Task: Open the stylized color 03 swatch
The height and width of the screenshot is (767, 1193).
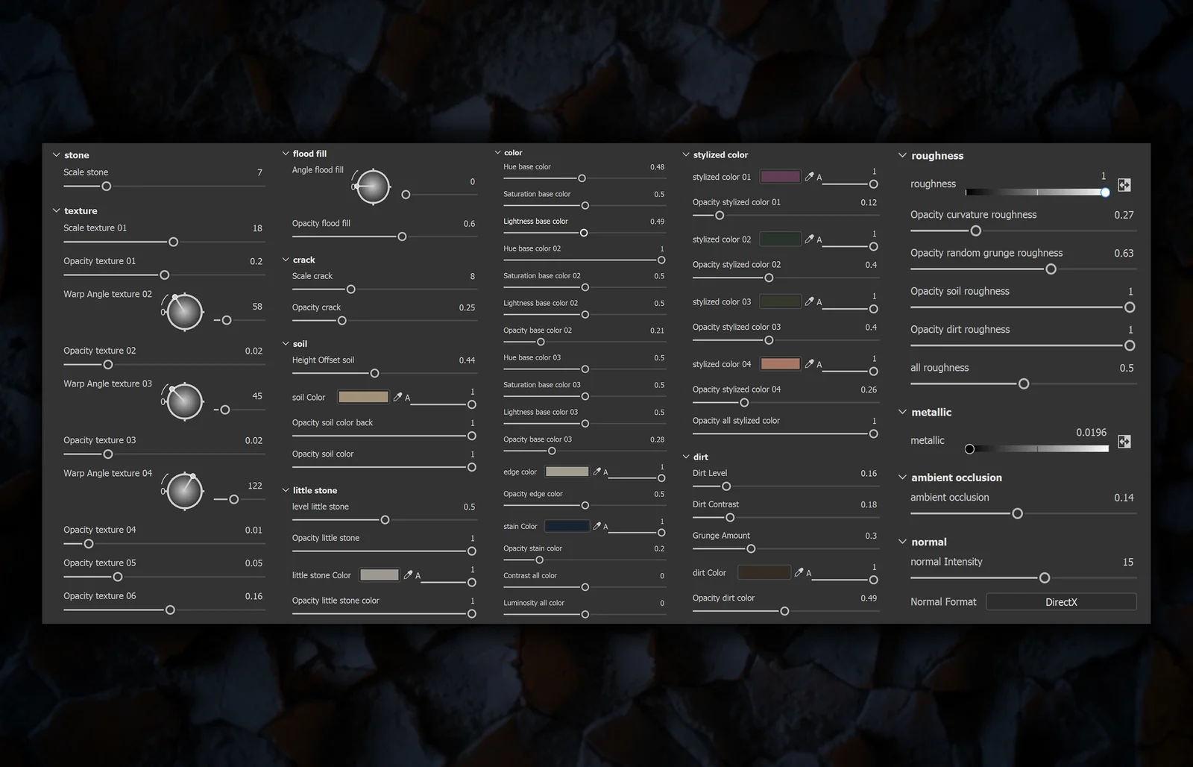Action: coord(779,301)
